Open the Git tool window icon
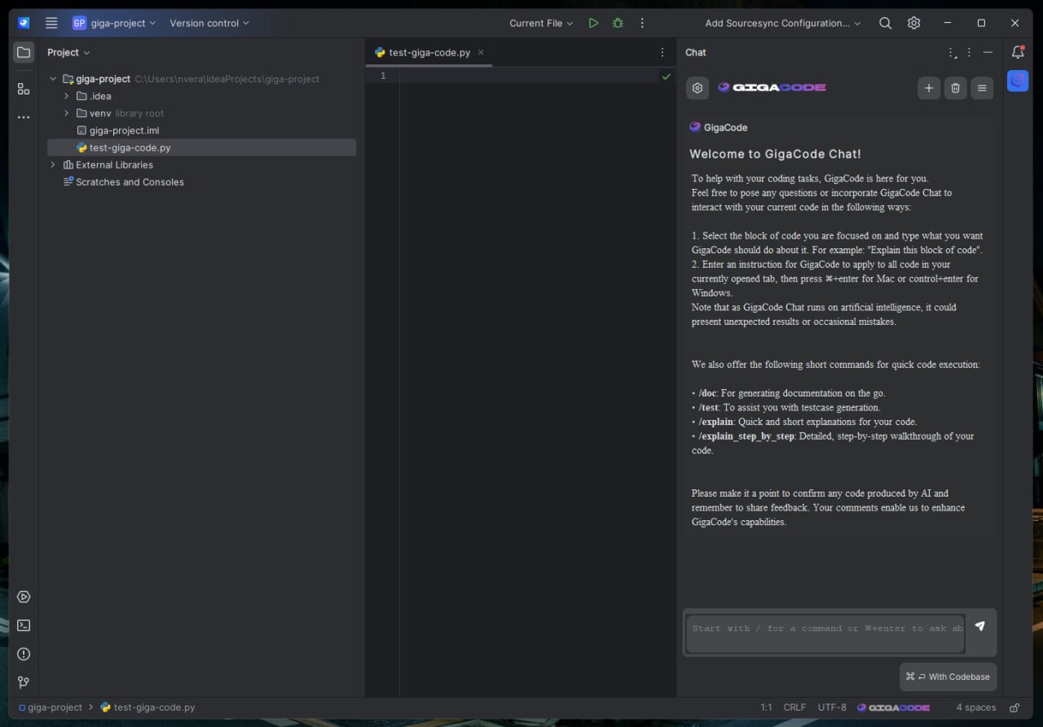The image size is (1043, 727). 24,682
